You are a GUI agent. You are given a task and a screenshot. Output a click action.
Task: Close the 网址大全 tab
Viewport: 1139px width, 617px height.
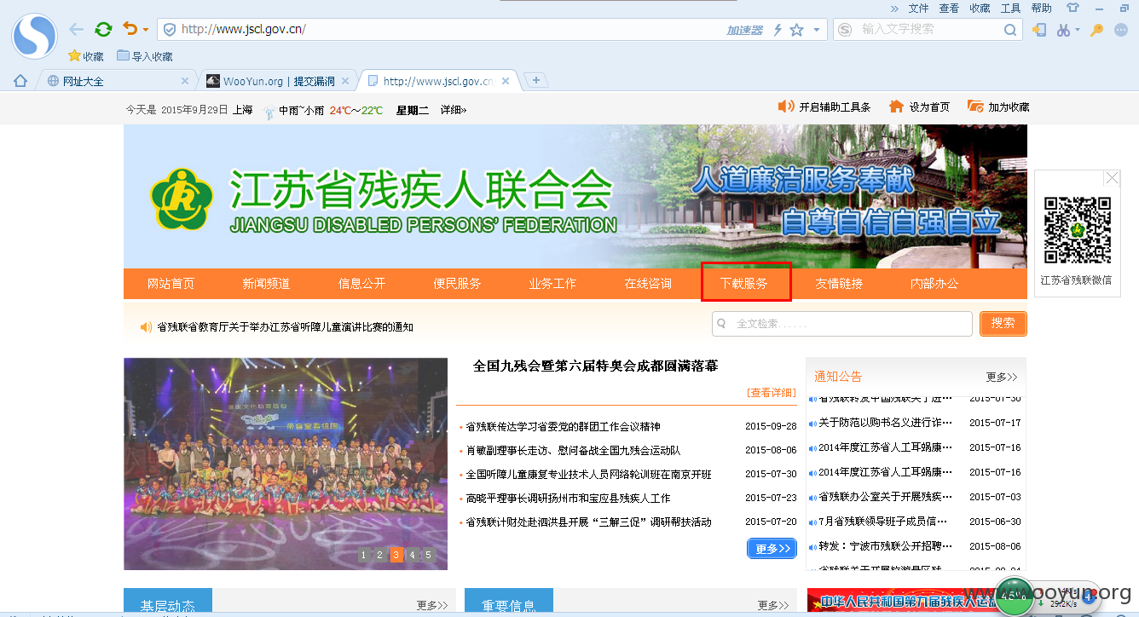(x=185, y=81)
